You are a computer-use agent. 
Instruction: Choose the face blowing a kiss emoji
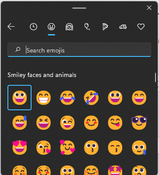[x=43, y=148]
